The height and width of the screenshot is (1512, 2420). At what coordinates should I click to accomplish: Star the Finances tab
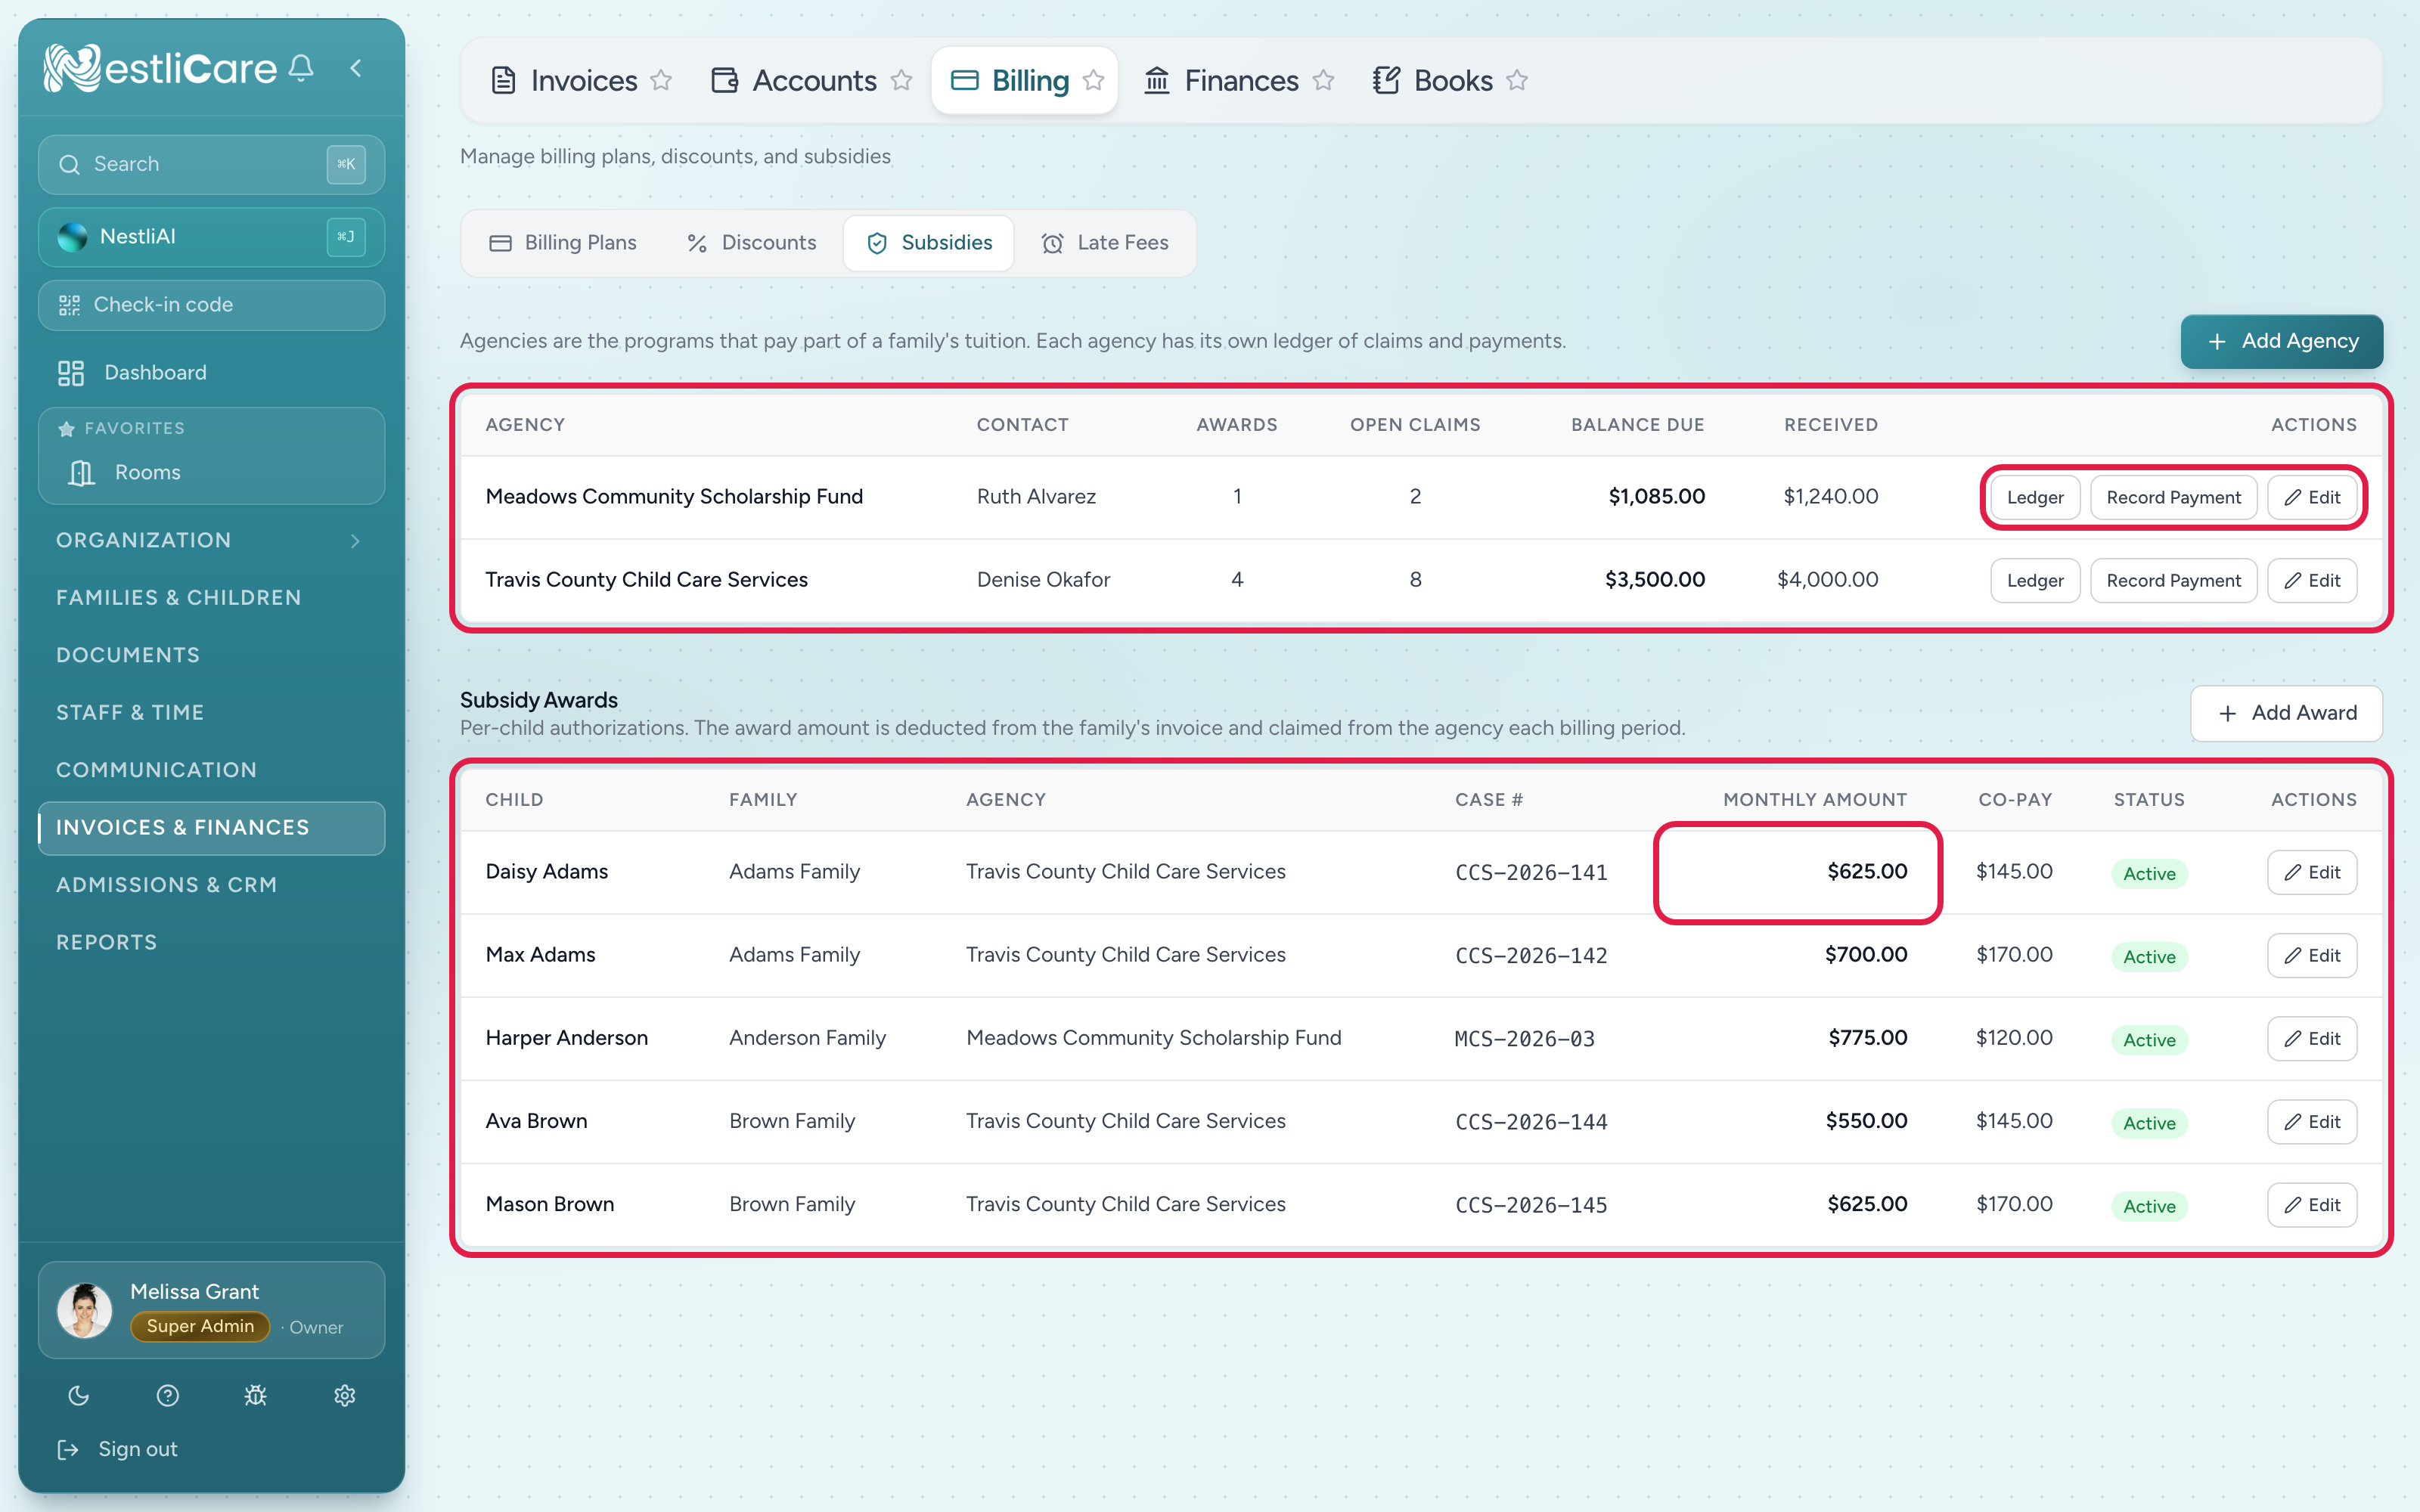[x=1323, y=80]
